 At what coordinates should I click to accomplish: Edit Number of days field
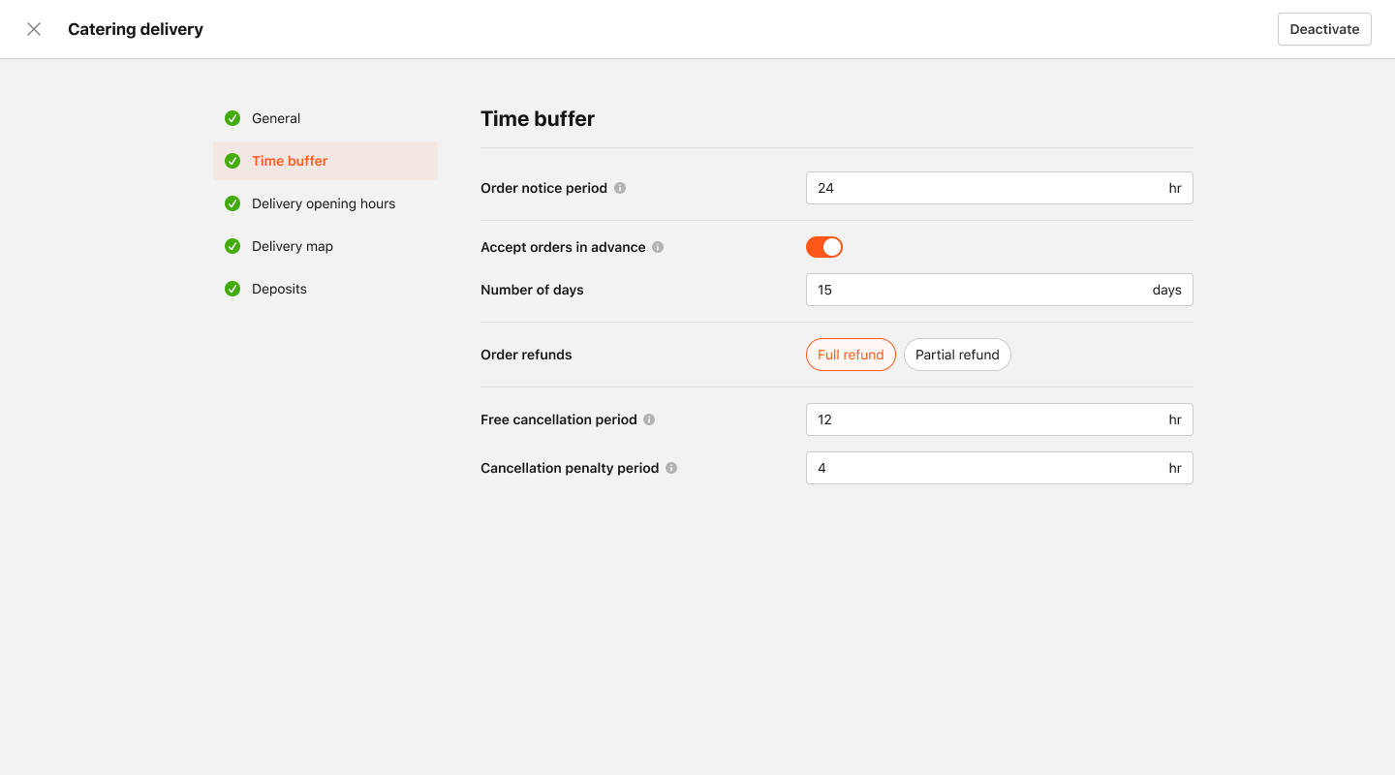click(999, 290)
